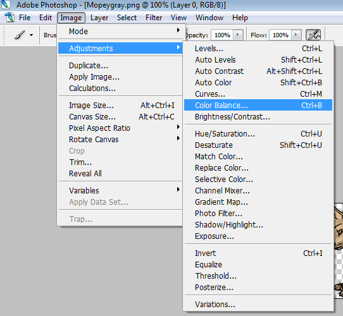Open the Opacity slider arrow
The height and width of the screenshot is (316, 343).
[238, 35]
